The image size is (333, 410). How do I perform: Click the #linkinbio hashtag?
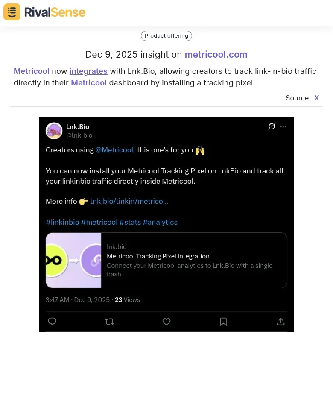(62, 222)
